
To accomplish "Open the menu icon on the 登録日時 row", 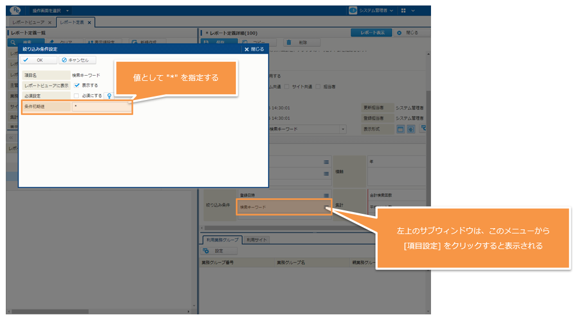I will [x=326, y=196].
